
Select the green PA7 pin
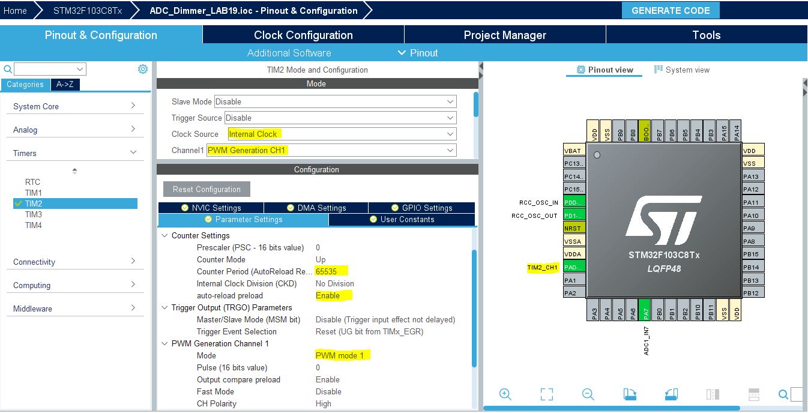click(645, 310)
